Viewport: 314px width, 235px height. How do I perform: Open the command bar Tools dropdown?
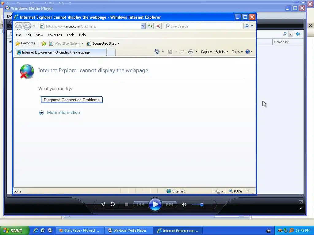click(x=237, y=52)
